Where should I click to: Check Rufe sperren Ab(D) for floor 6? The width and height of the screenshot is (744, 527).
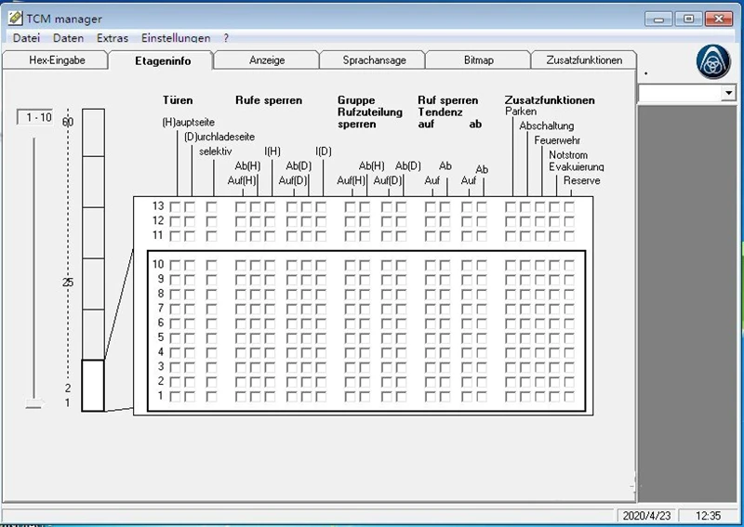307,324
